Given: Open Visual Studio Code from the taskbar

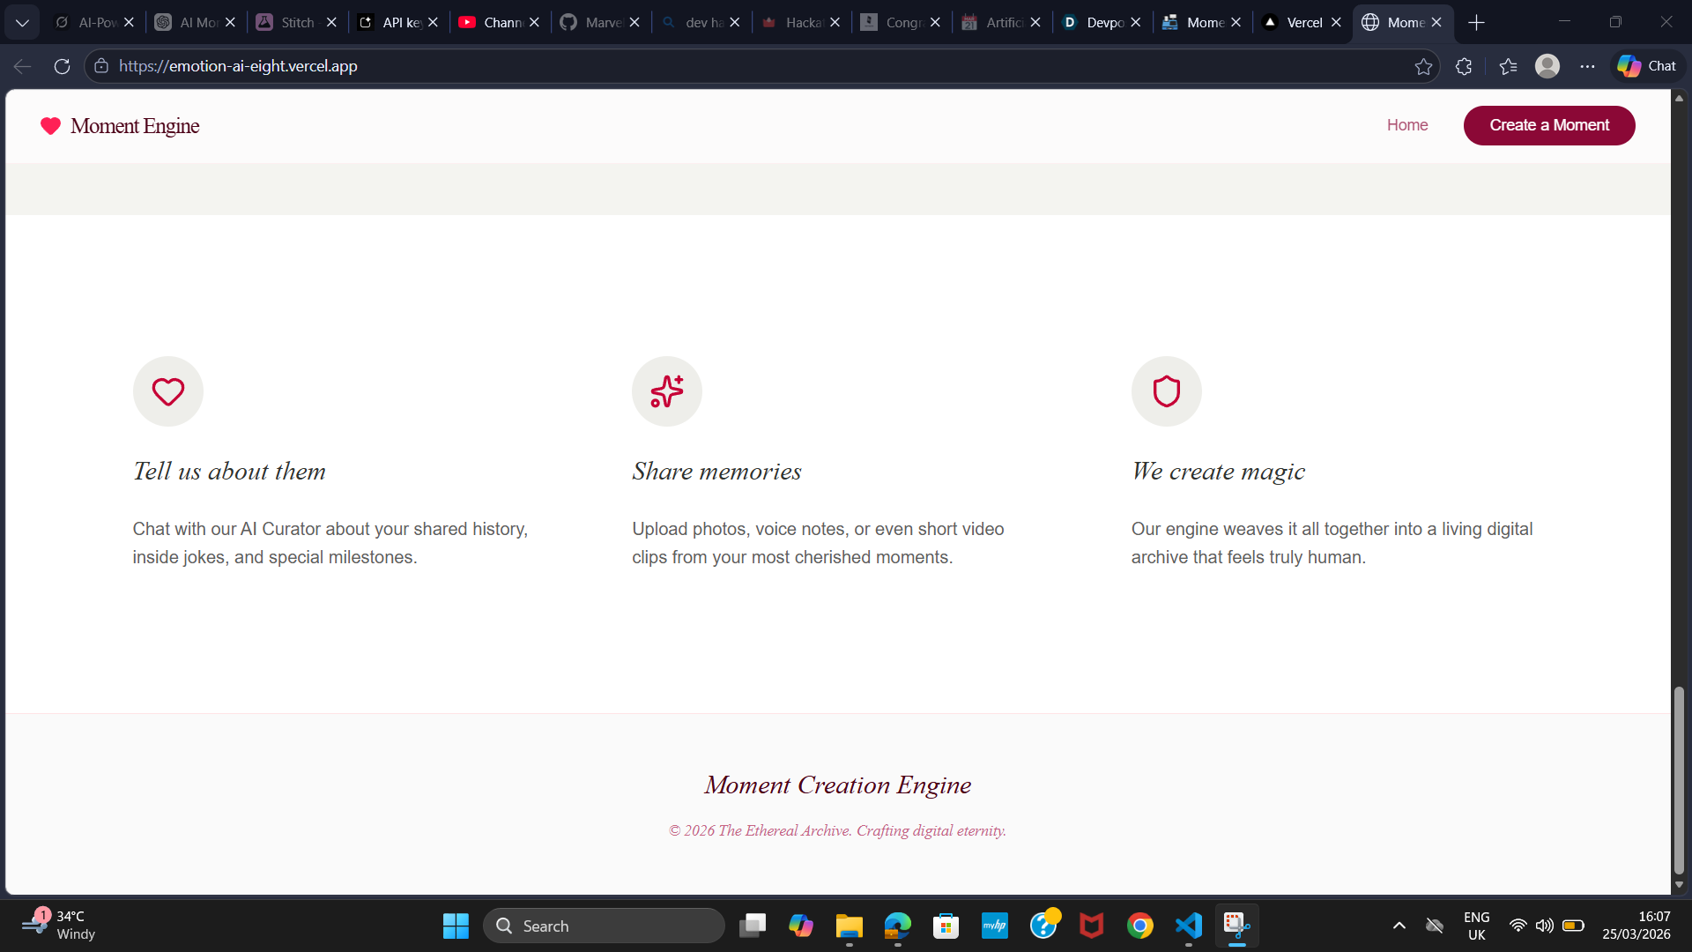Looking at the screenshot, I should click(1188, 926).
